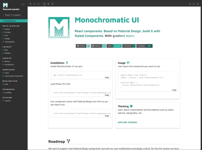Viewport: 202px width, 150px height.
Task: Click the GitHub Forks badge
Action: point(99,46)
